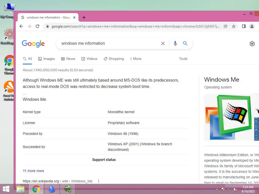Switch to the Images tab
Viewport: 259px width, 194px height.
(47, 59)
